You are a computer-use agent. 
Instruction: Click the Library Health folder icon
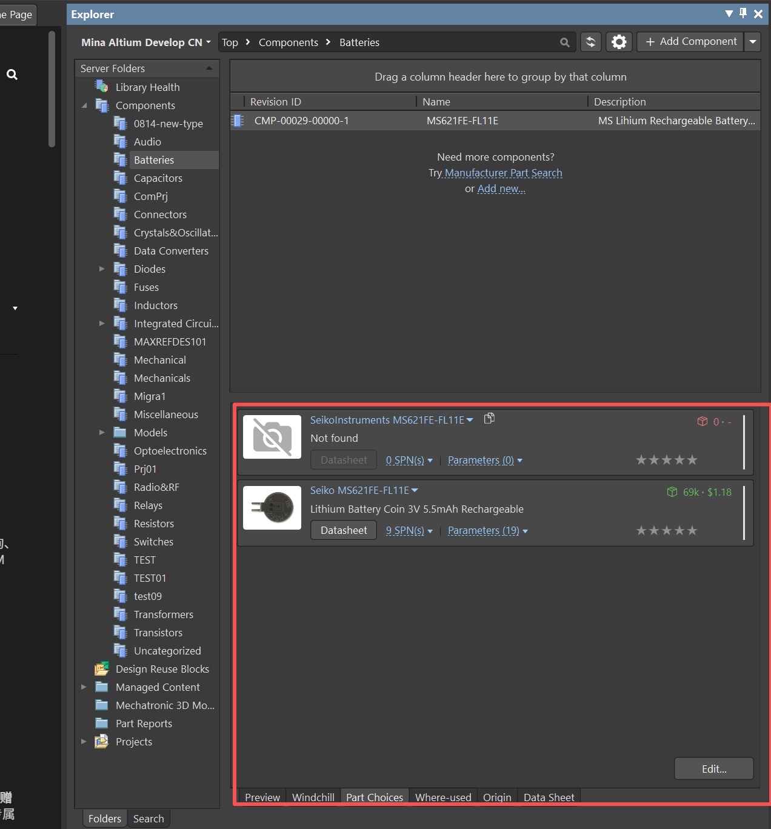coord(101,87)
